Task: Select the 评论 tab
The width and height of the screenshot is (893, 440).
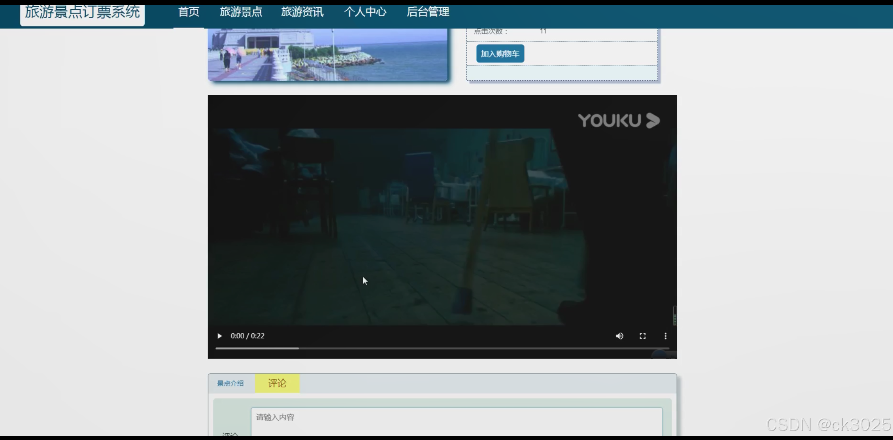Action: pyautogui.click(x=277, y=383)
